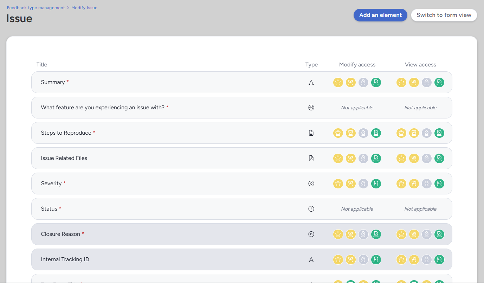Viewport: 484px width, 283px height.
Task: Click the exclamation type icon in Status row
Action: point(311,209)
